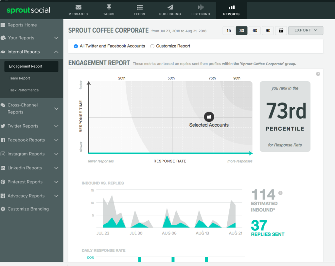Click the Sprout Social logo
The width and height of the screenshot is (335, 266).
tap(28, 10)
